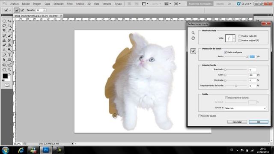
Task: Open the Tamaño size slider arrow
Action: pyautogui.click(x=45, y=10)
